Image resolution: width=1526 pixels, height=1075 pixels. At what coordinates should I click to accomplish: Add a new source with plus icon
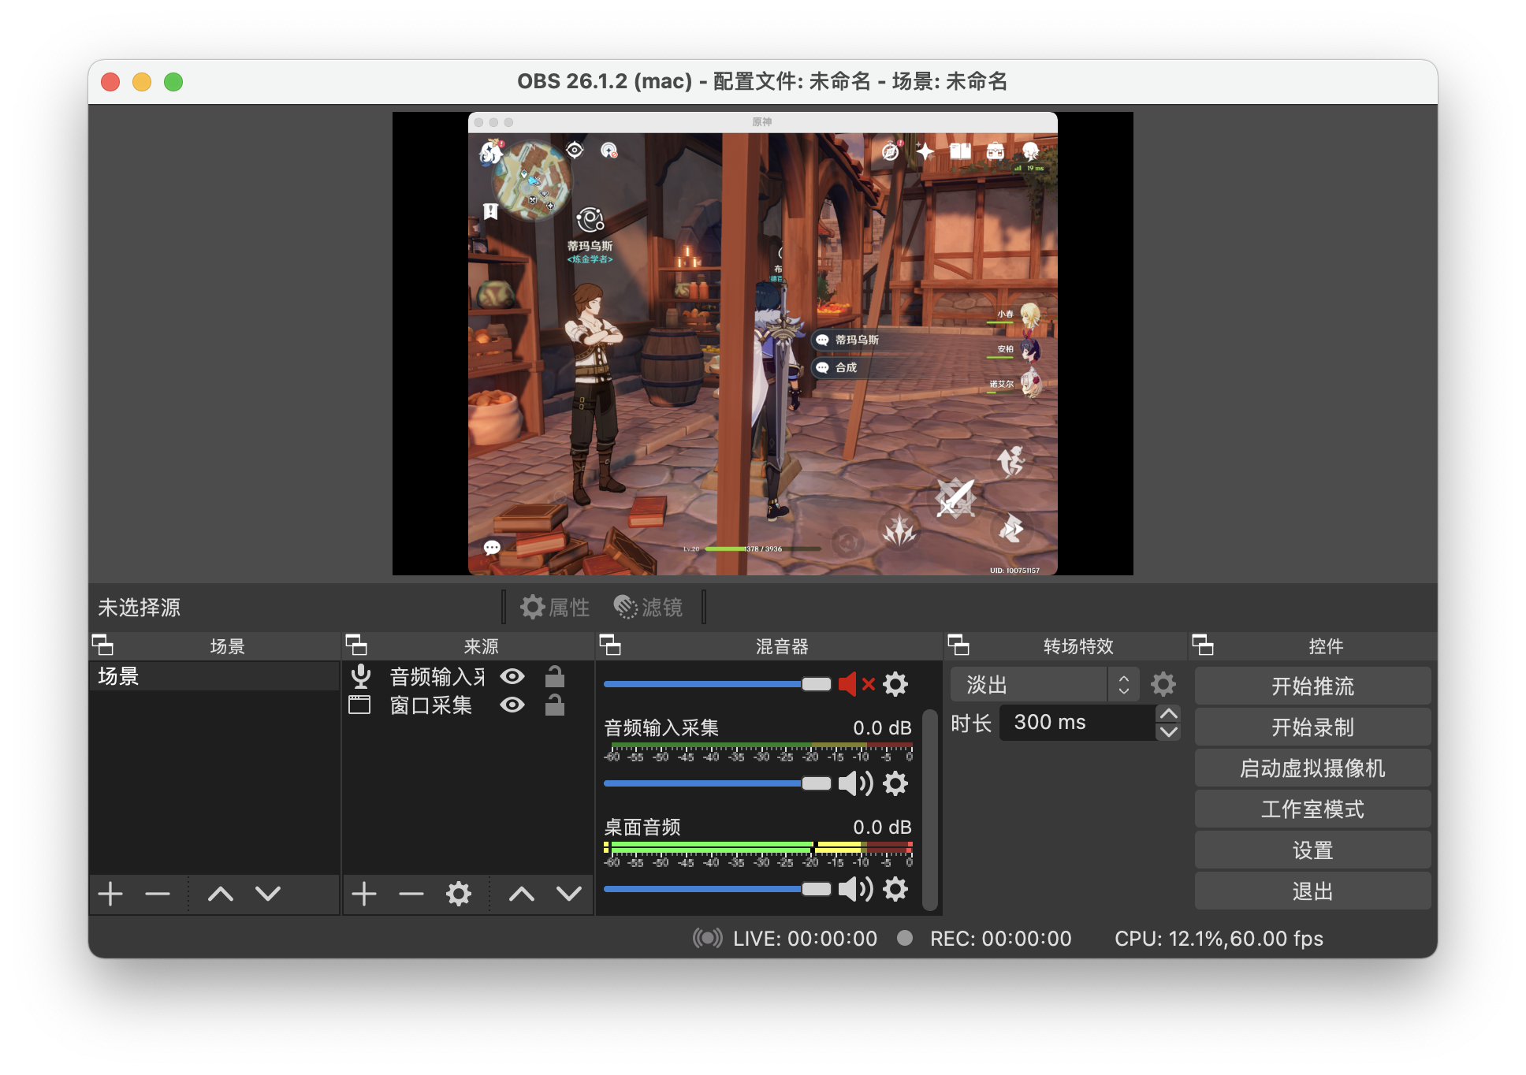tap(364, 894)
